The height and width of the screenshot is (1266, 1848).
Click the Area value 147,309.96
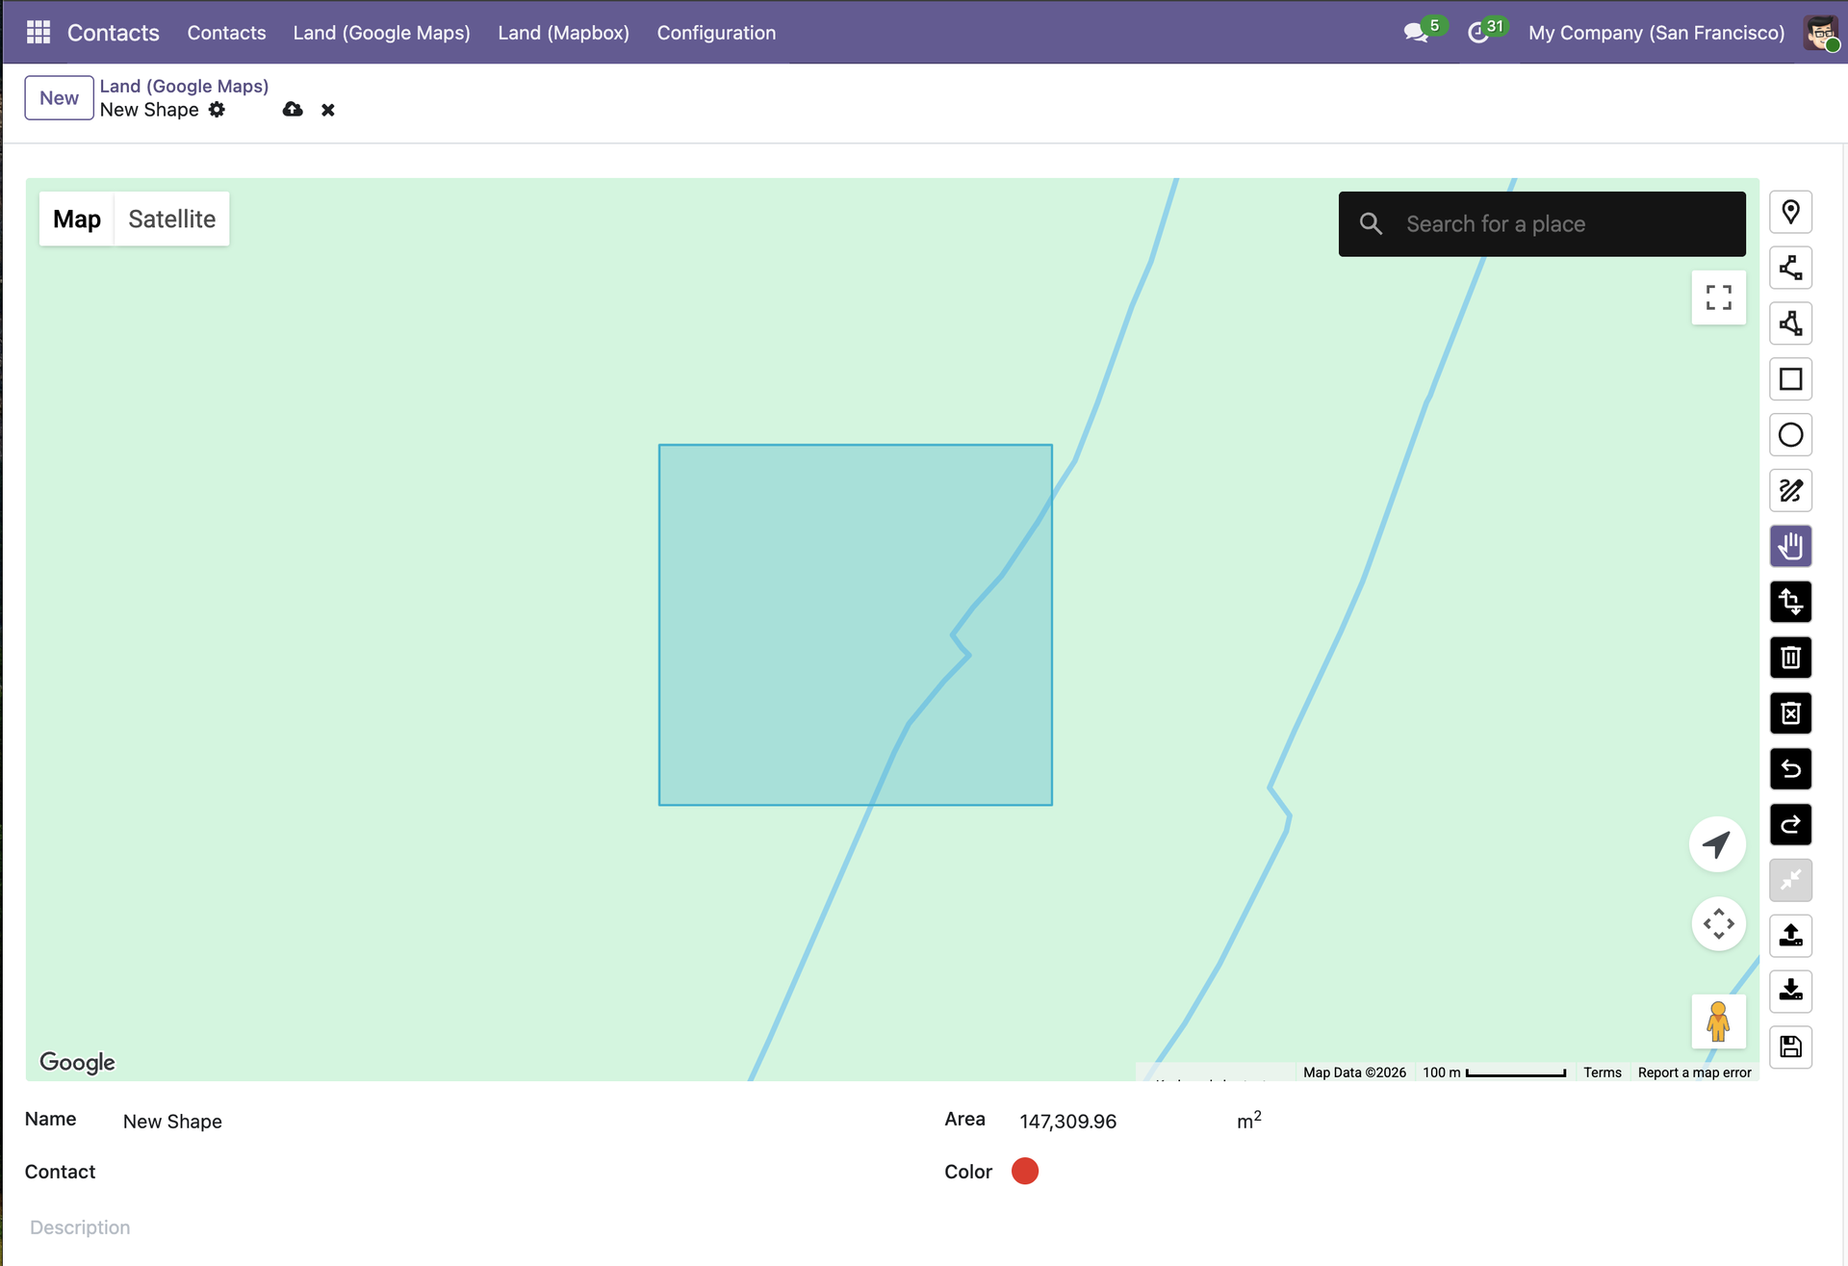(1067, 1122)
